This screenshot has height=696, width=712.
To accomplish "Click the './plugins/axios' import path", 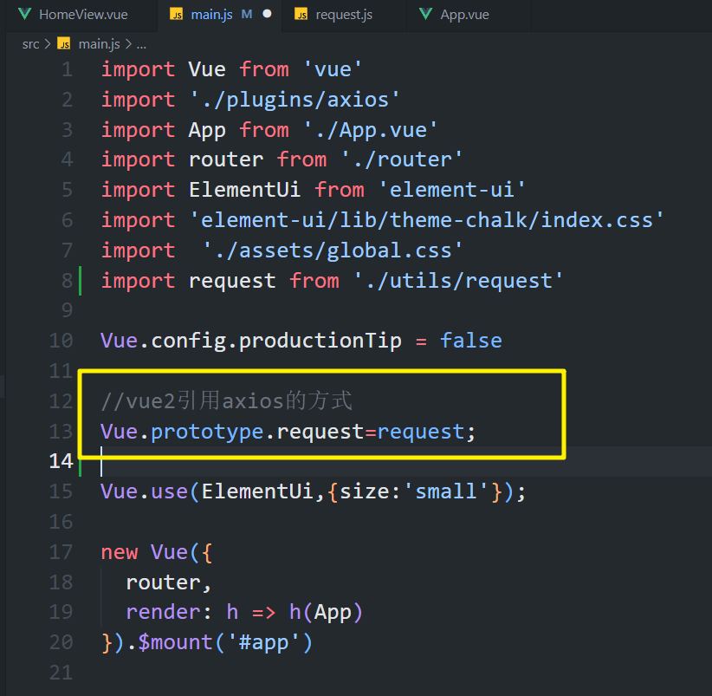I will click(x=295, y=100).
